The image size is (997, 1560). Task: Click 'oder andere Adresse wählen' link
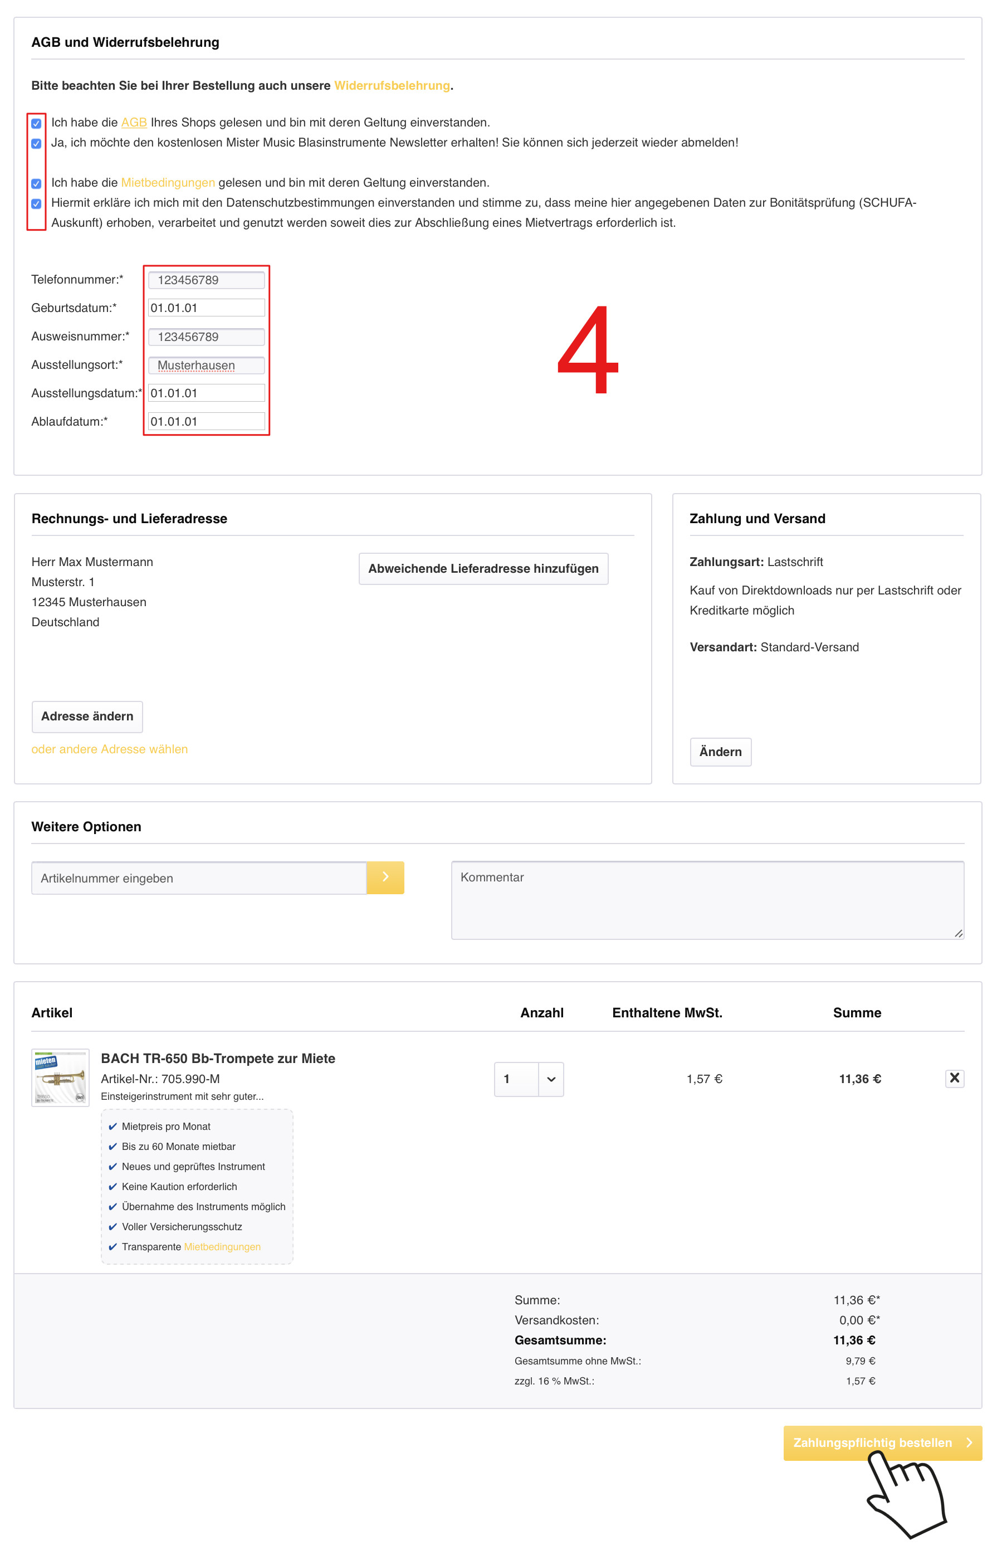click(x=110, y=749)
